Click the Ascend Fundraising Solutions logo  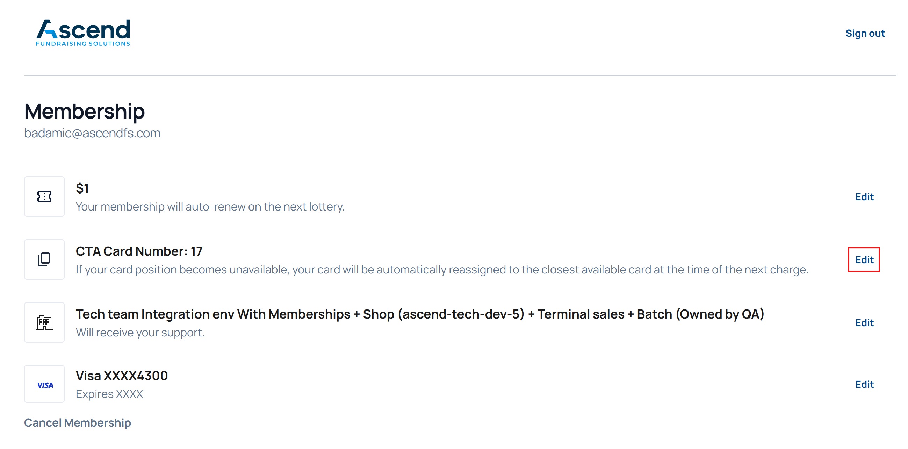point(83,33)
